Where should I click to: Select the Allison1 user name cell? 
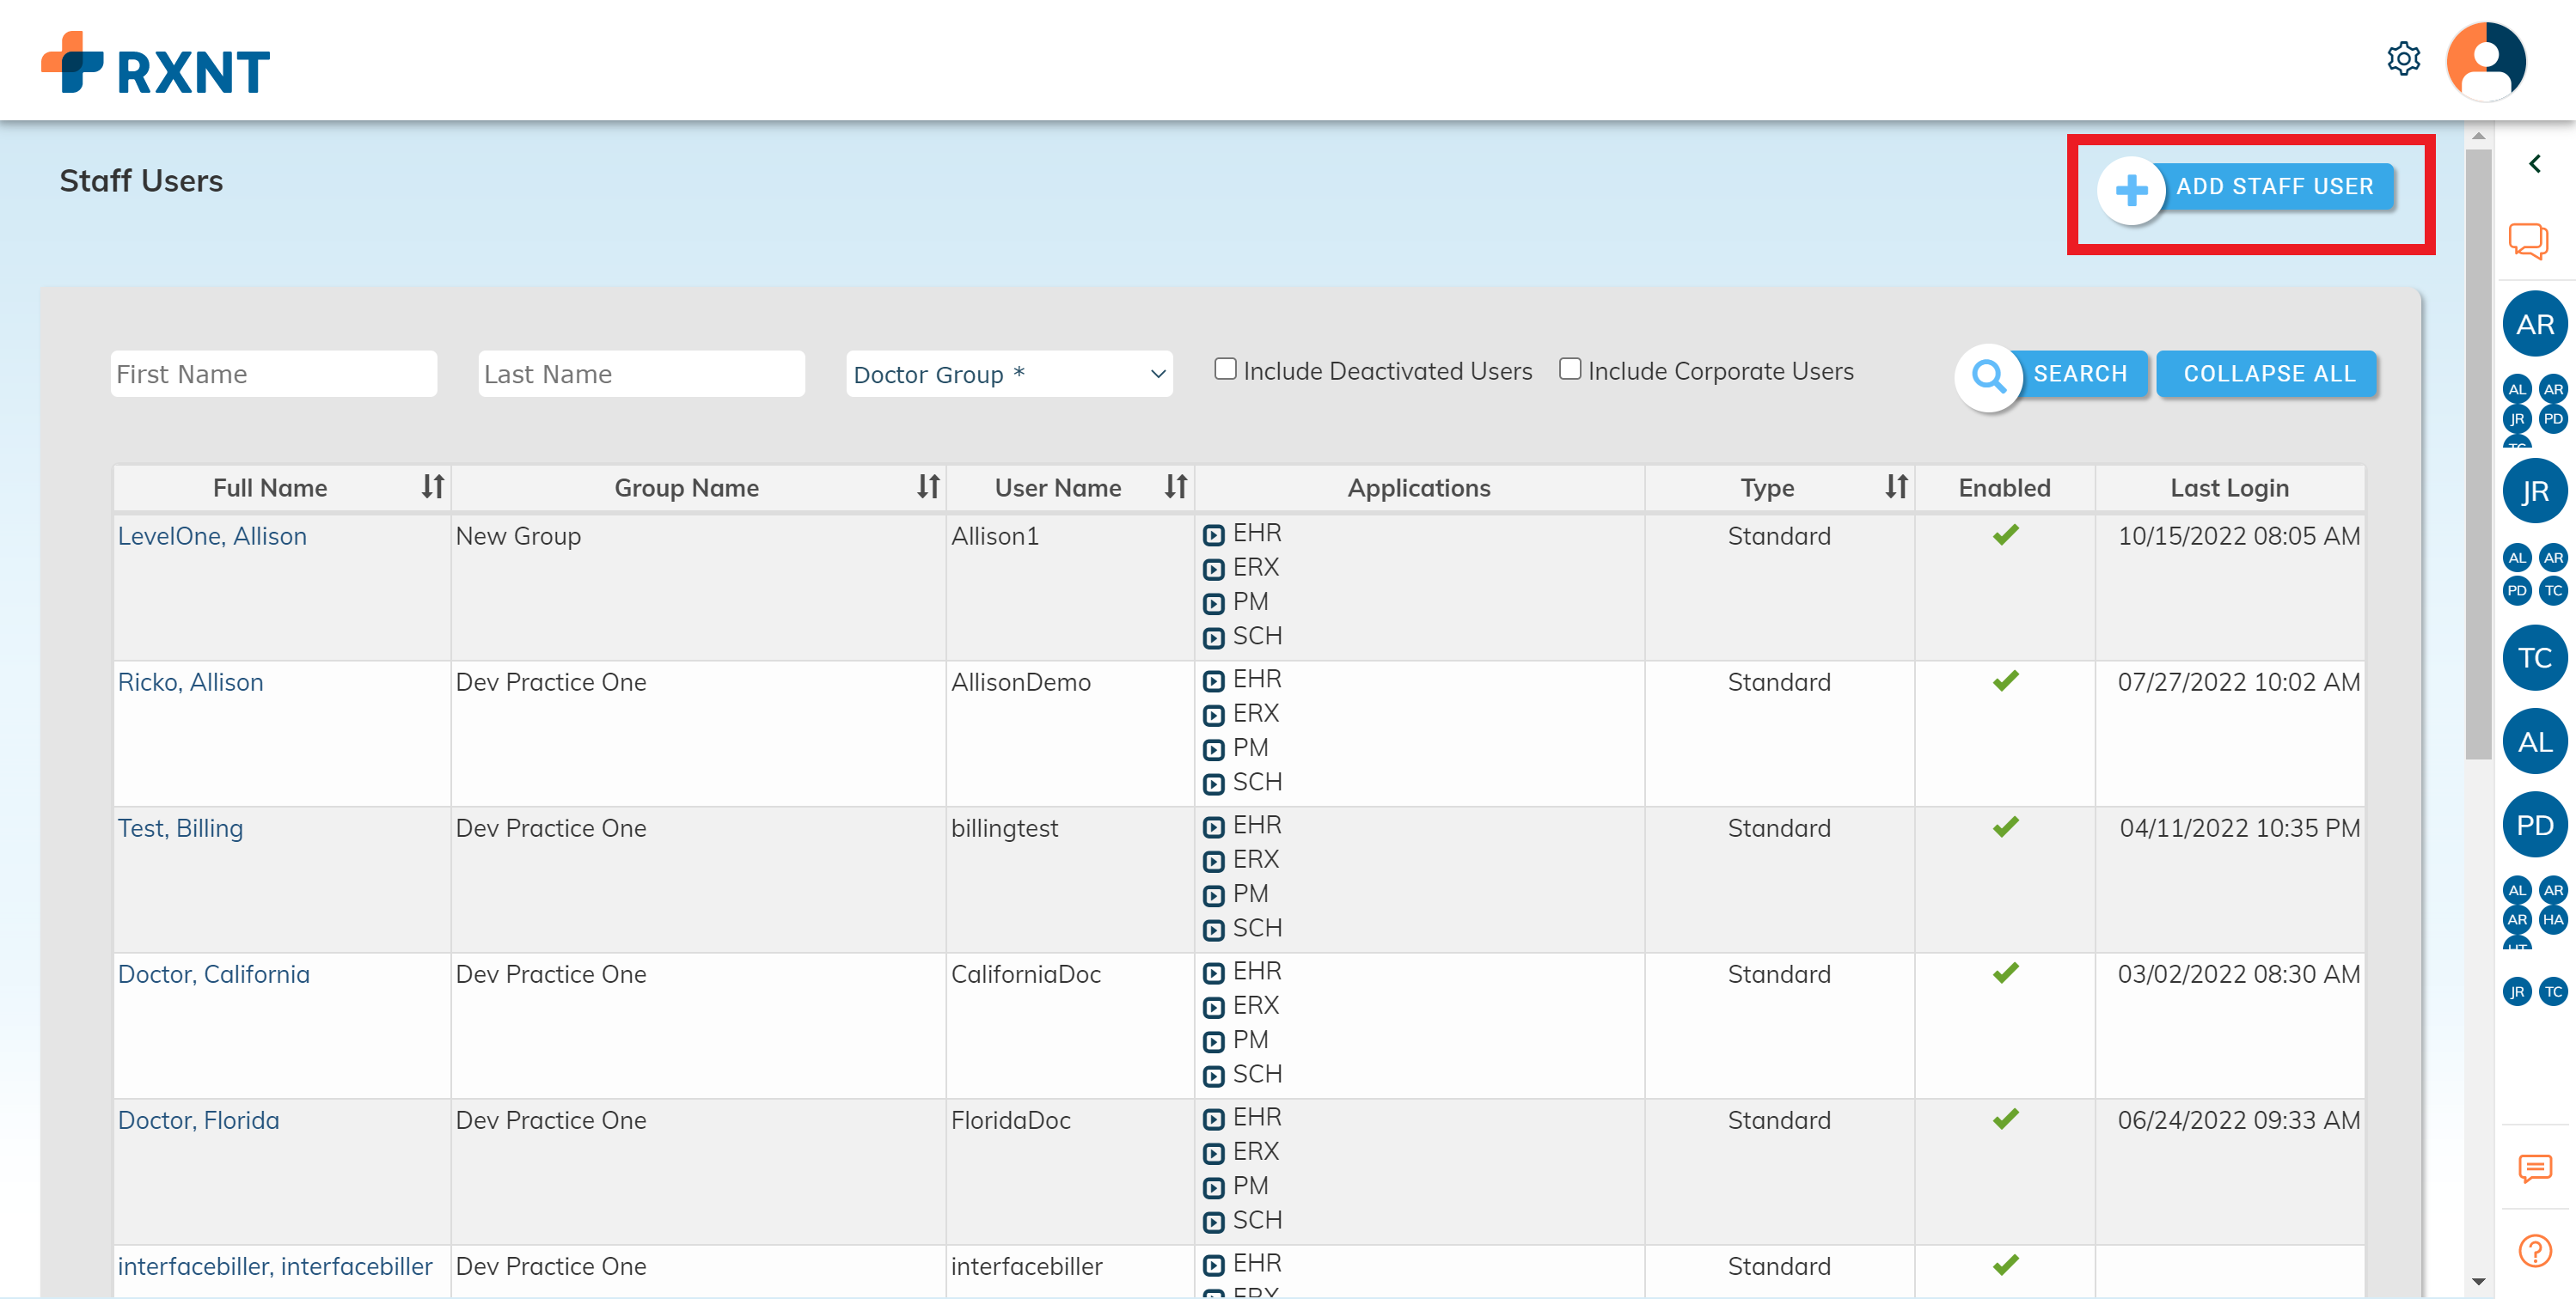coord(1070,588)
